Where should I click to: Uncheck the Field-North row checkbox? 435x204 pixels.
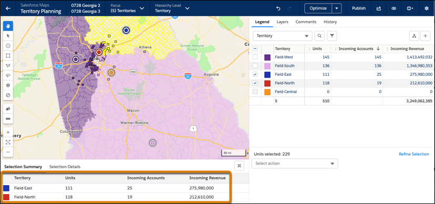pos(255,83)
